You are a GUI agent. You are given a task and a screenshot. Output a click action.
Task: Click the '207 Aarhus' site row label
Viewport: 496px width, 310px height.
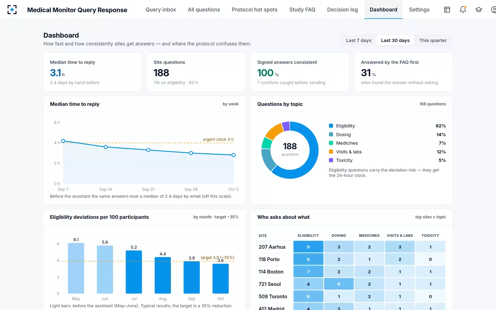(x=272, y=247)
